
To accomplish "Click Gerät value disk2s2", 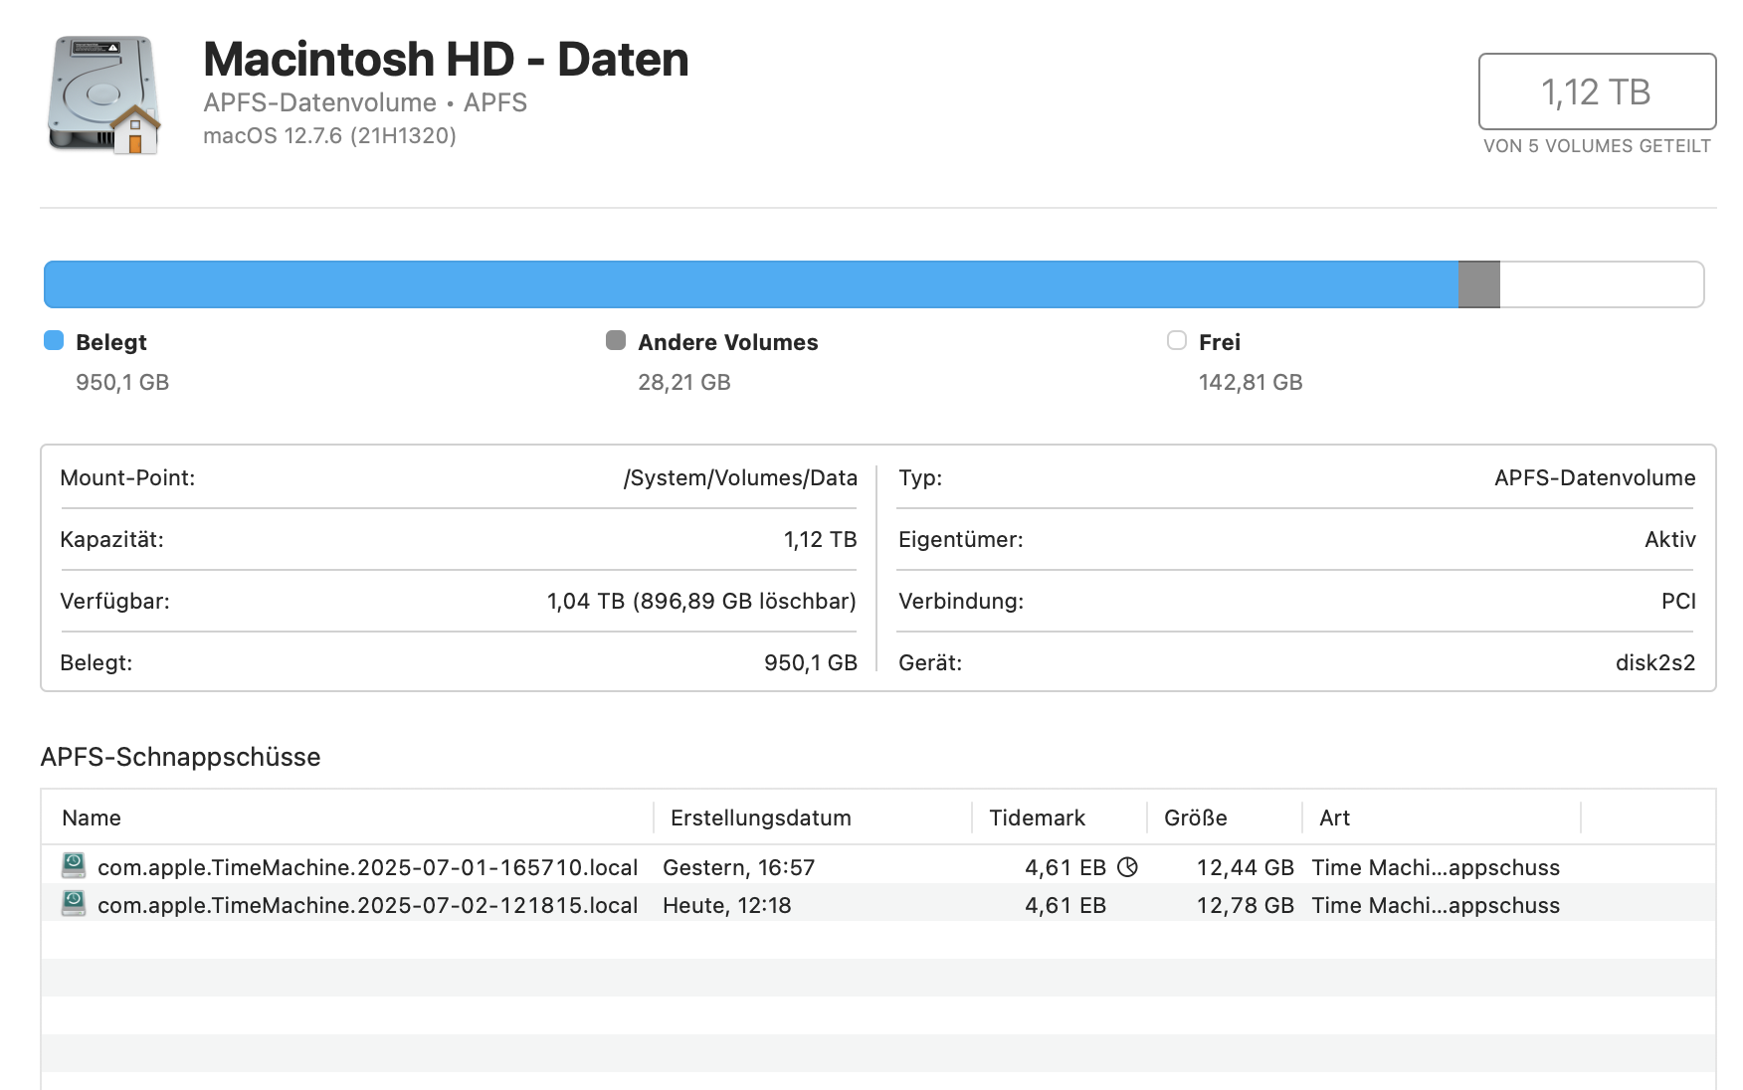I will (x=1655, y=662).
